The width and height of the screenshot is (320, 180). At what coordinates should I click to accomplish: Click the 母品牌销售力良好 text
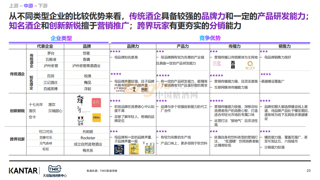pyautogui.click(x=278, y=57)
